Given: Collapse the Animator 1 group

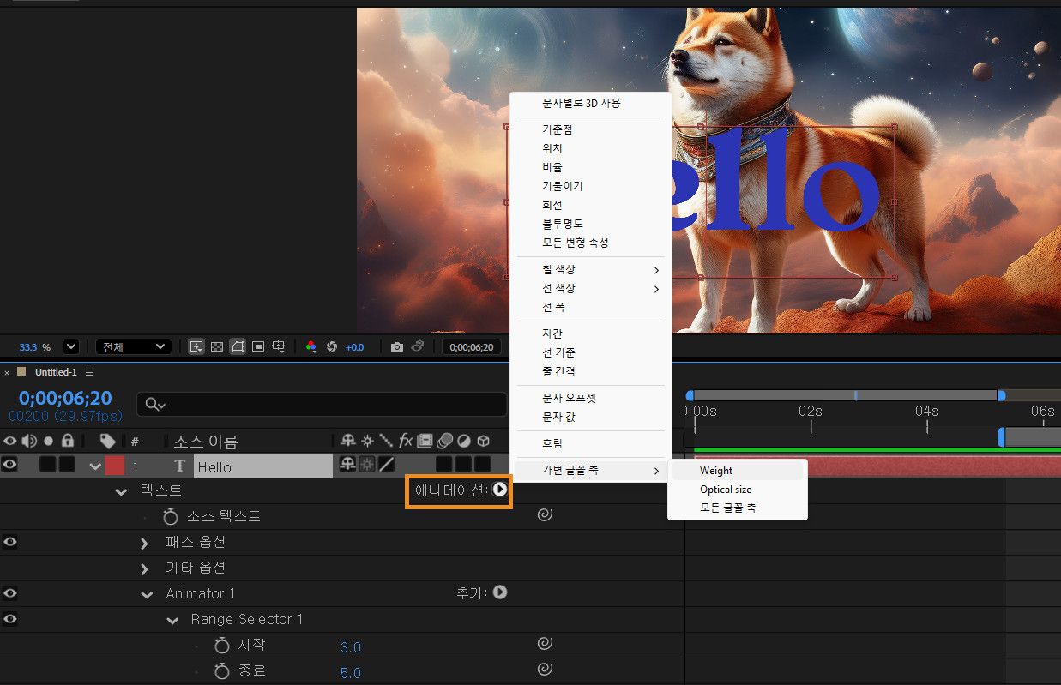Looking at the screenshot, I should (147, 594).
